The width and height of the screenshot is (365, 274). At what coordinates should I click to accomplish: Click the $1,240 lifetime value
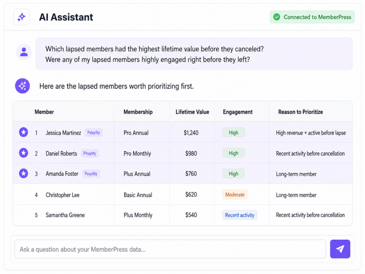(x=191, y=133)
